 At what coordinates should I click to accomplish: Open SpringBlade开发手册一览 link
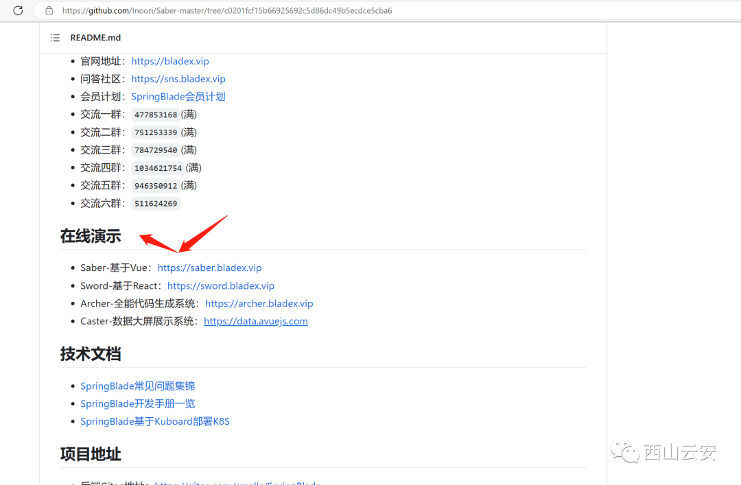coord(137,403)
